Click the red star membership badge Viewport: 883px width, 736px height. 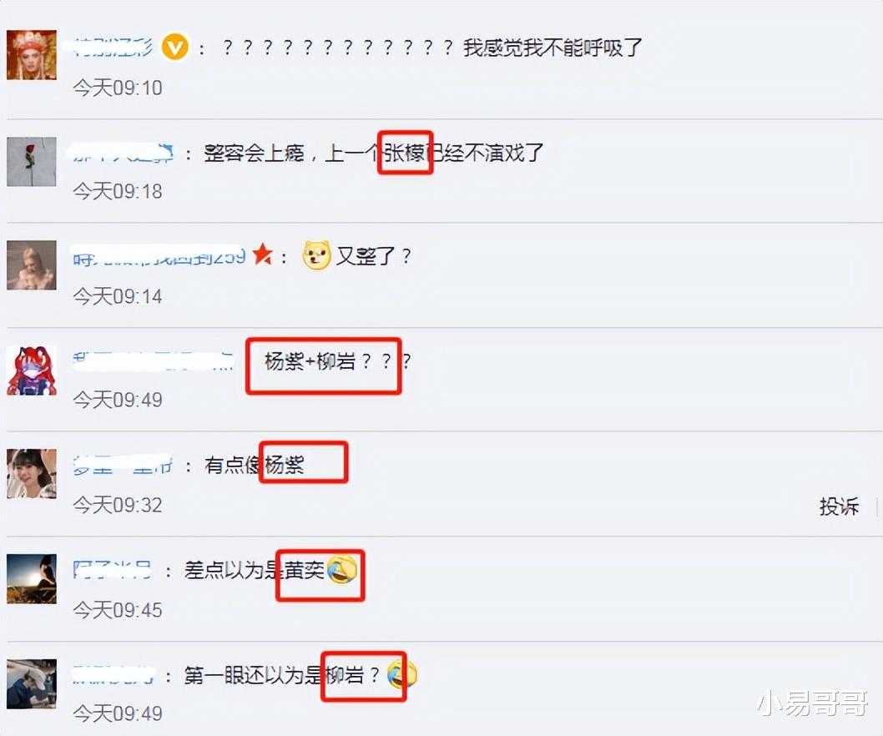(x=262, y=255)
